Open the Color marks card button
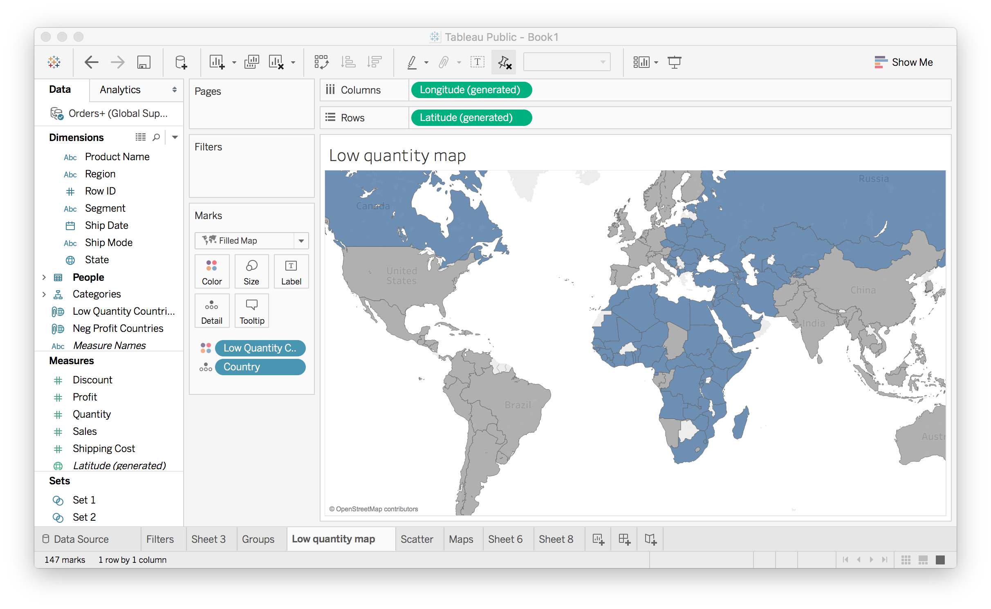 pyautogui.click(x=212, y=272)
